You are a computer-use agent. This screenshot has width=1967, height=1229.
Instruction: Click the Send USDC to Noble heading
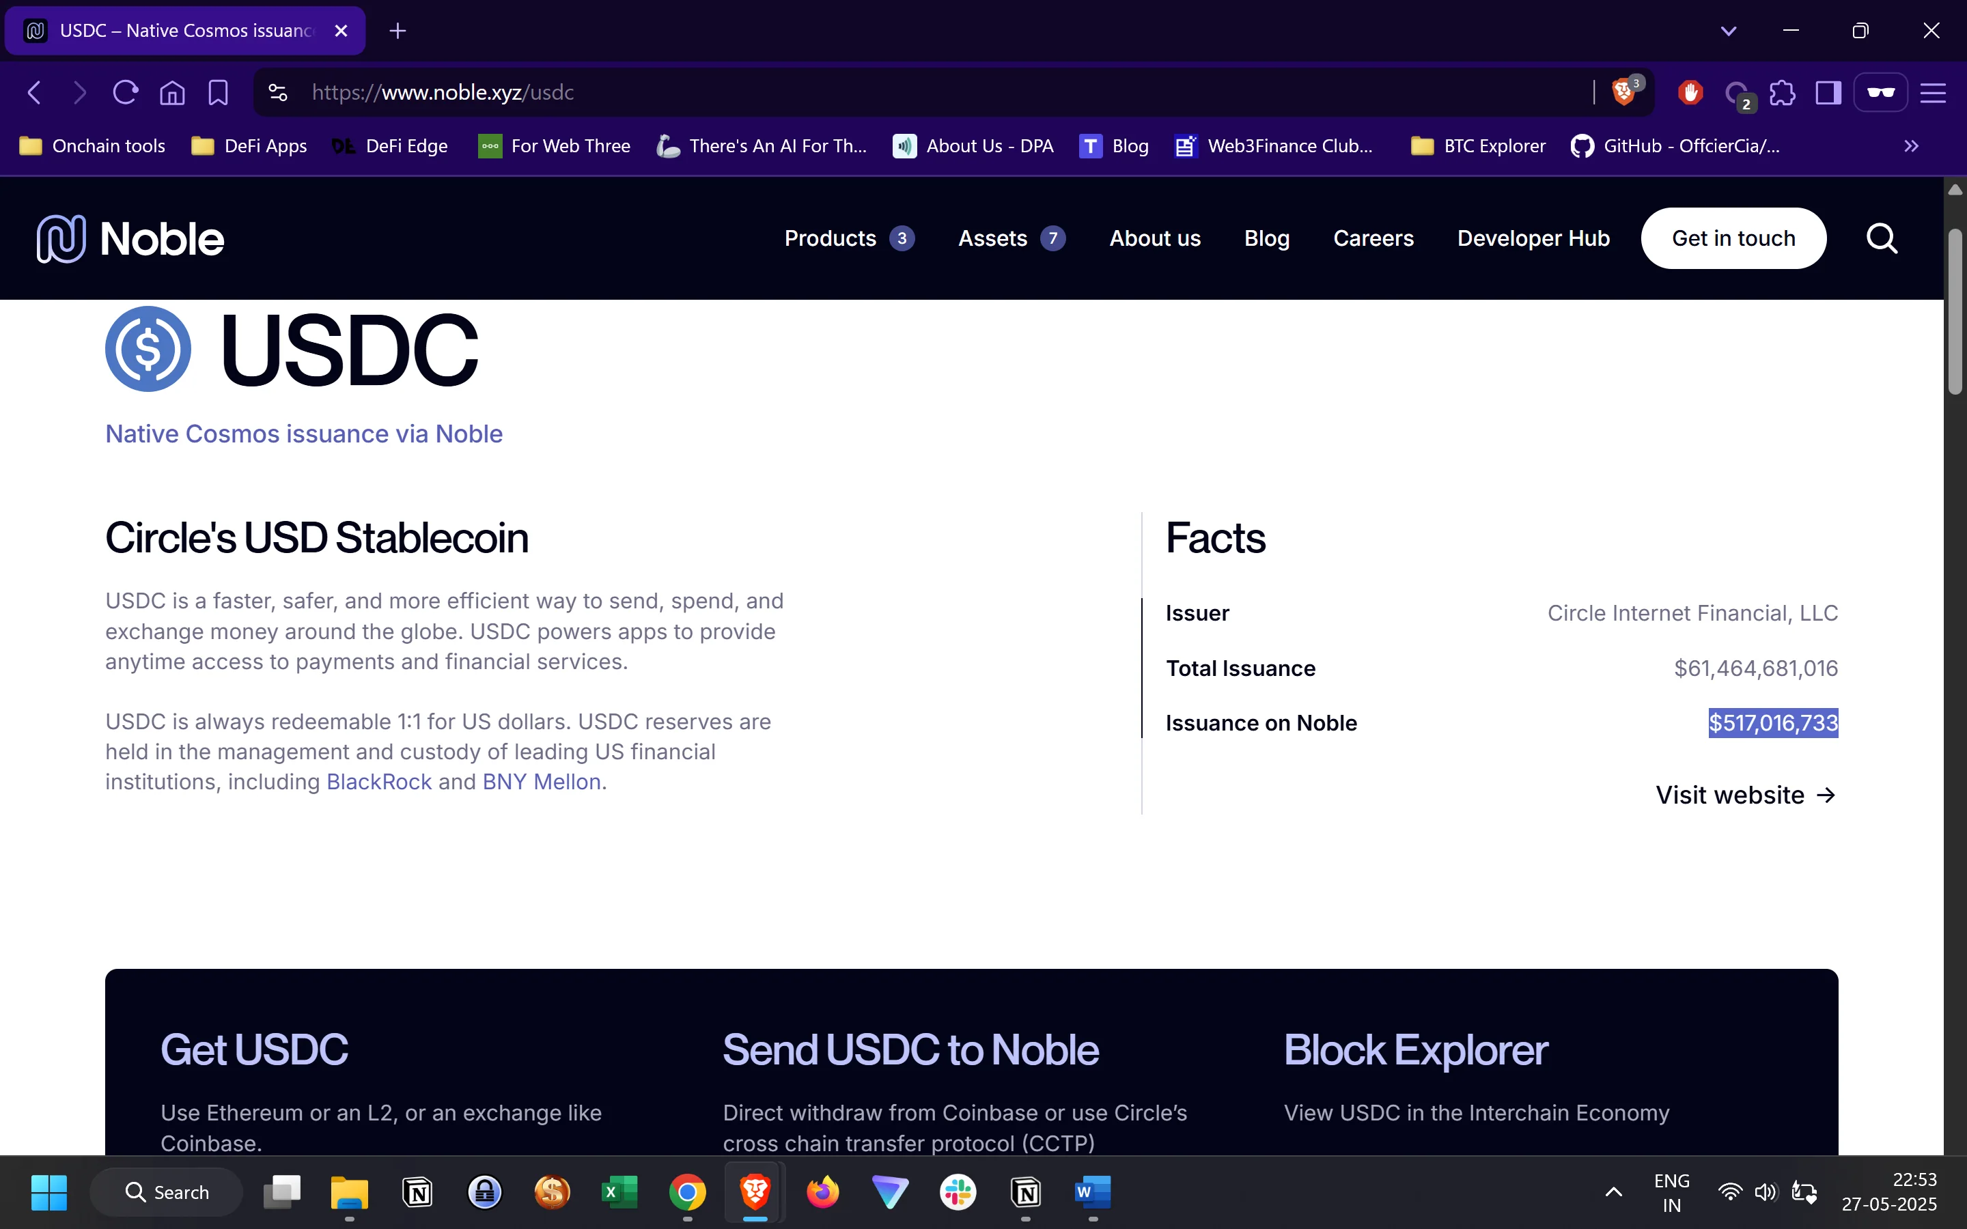tap(910, 1050)
